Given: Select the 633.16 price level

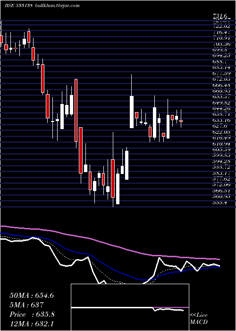Looking at the screenshot, I should pyautogui.click(x=221, y=120).
